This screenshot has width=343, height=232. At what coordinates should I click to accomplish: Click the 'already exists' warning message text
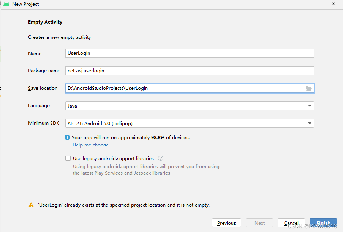124,205
